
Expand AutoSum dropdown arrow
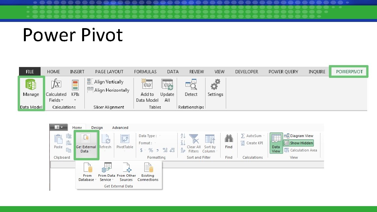[x=264, y=136]
